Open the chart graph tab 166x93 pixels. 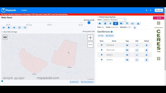pos(133,24)
